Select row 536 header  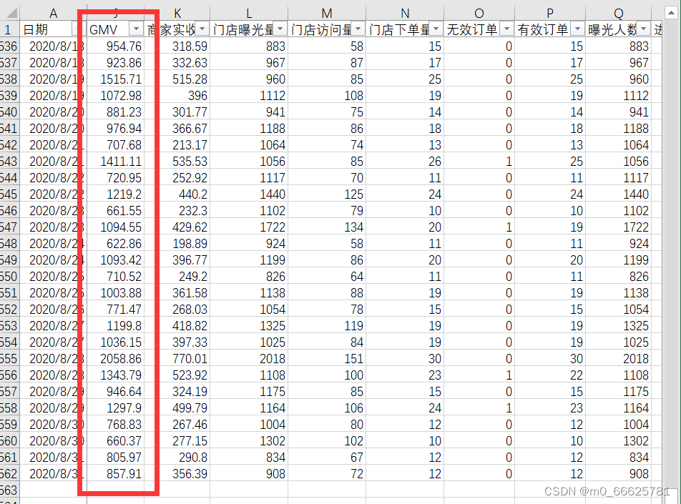pos(9,46)
